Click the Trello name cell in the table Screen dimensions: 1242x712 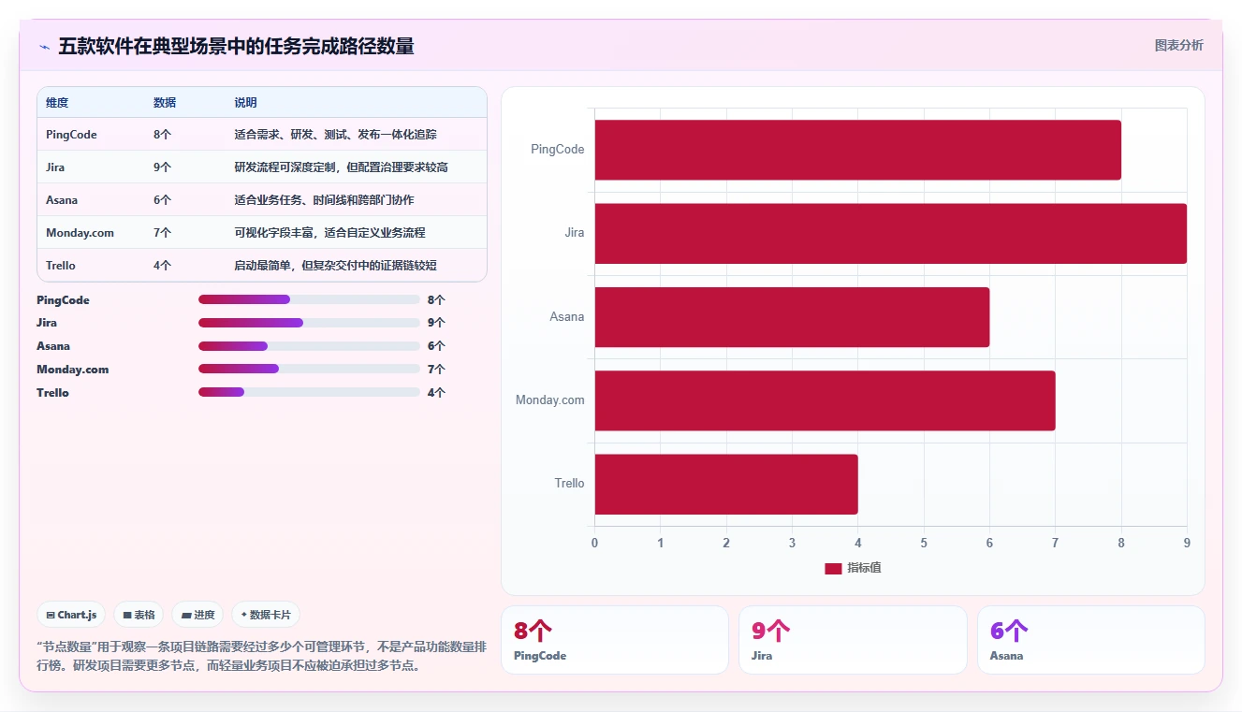click(x=61, y=266)
